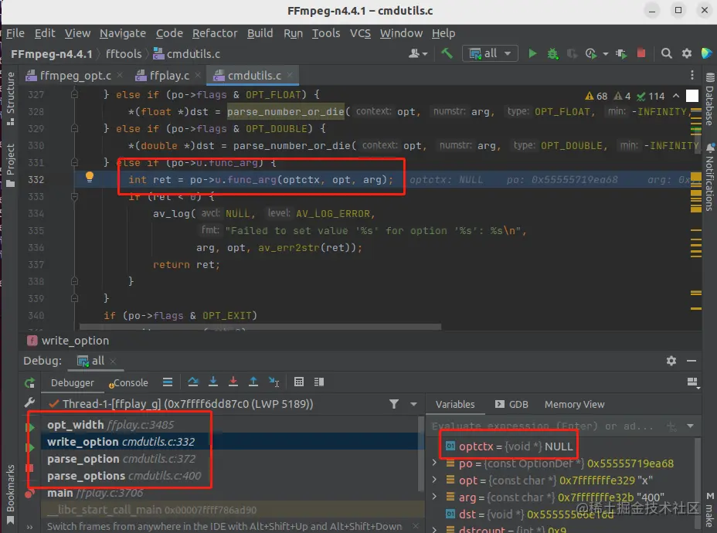Click the green Run button in toolbar
Viewport: 717px width, 533px height.
point(532,54)
